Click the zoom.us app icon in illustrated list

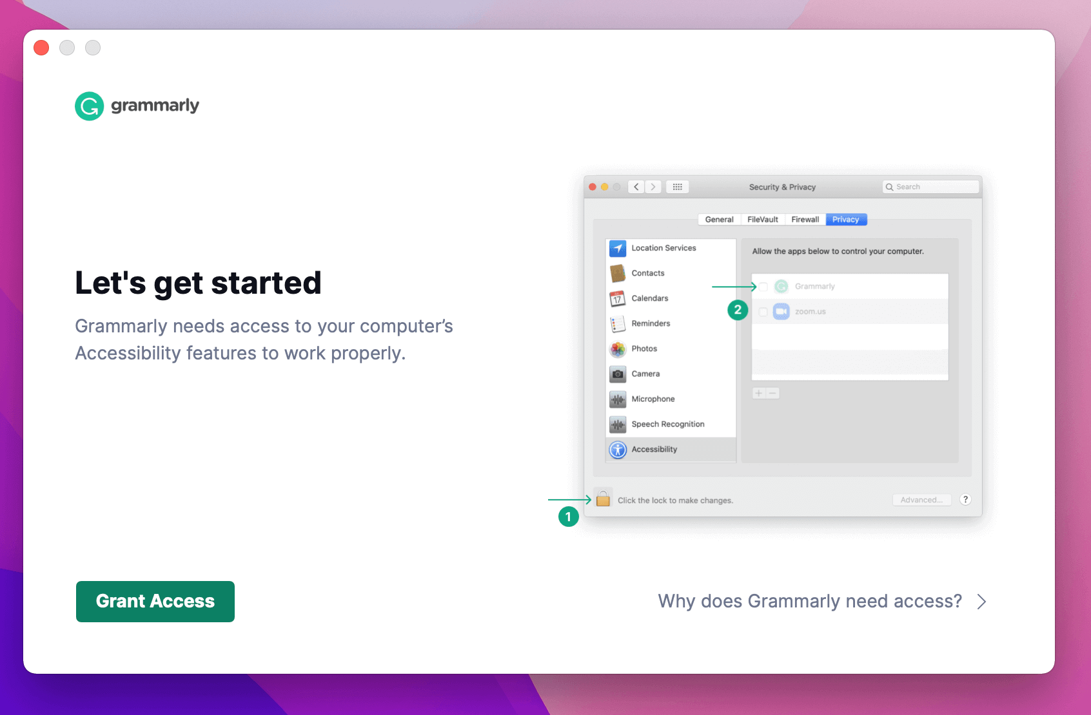[x=781, y=312]
